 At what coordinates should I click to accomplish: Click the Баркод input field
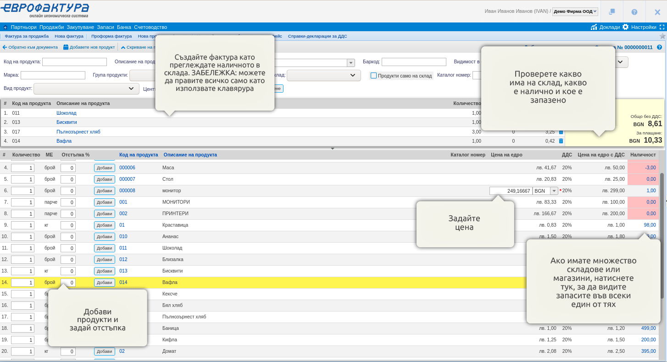pos(414,62)
